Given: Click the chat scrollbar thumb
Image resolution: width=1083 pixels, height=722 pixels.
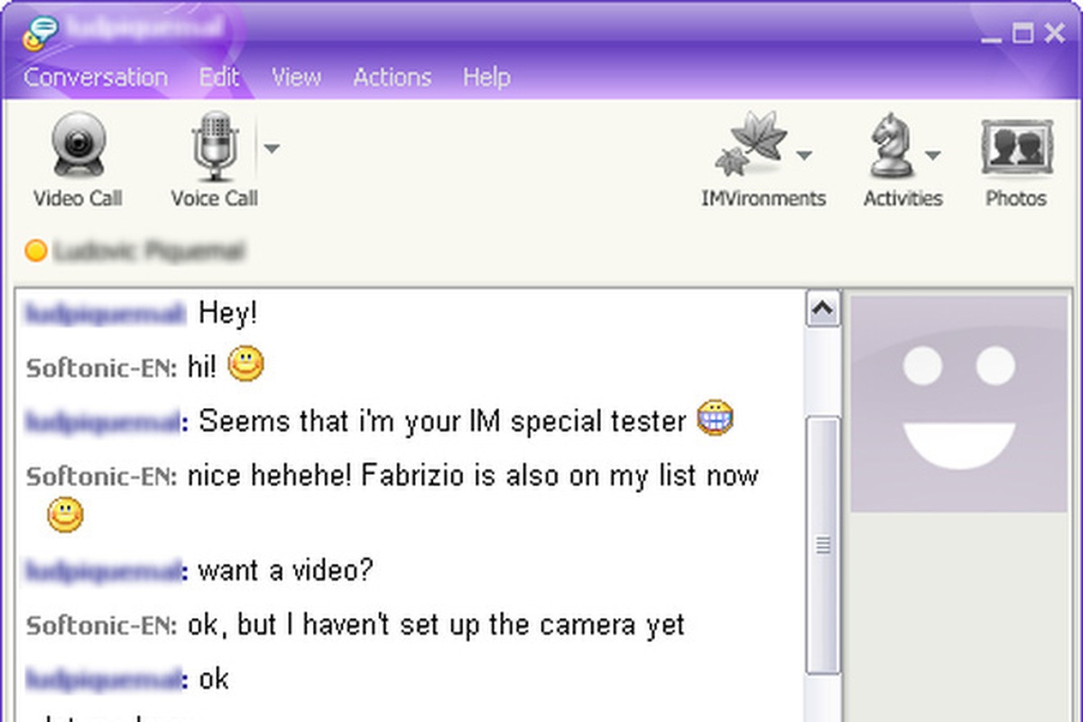Looking at the screenshot, I should pyautogui.click(x=822, y=545).
